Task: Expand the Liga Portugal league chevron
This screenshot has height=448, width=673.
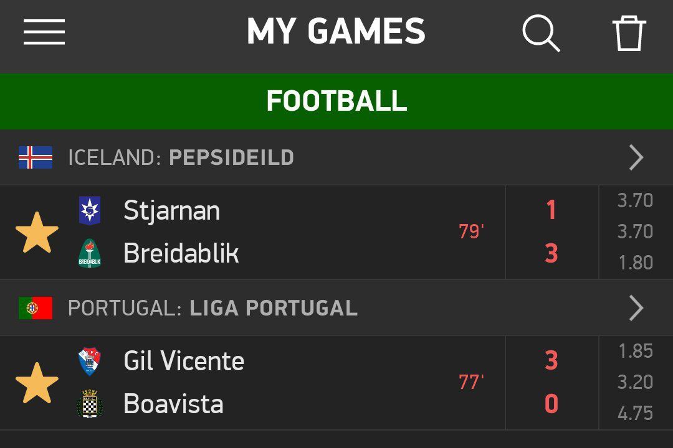Action: point(636,308)
